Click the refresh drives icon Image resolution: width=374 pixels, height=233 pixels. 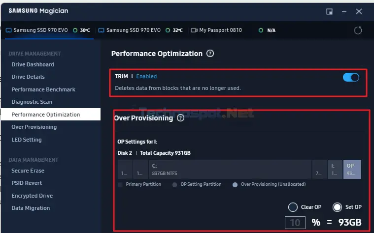point(358,30)
